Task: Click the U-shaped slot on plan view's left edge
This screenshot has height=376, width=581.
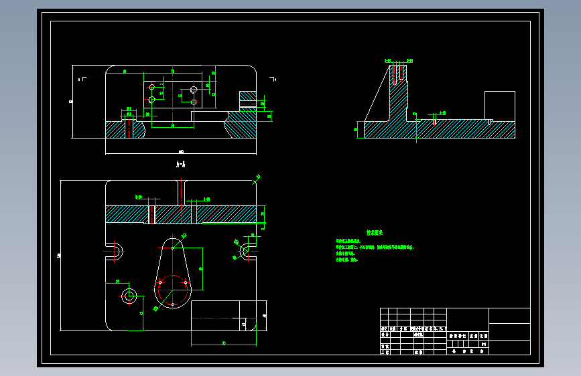Action: click(x=115, y=252)
